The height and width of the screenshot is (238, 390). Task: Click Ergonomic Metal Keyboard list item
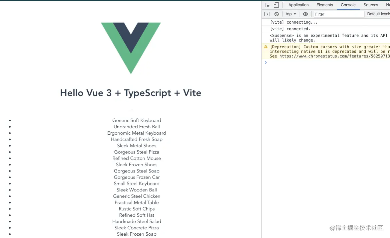pos(137,133)
